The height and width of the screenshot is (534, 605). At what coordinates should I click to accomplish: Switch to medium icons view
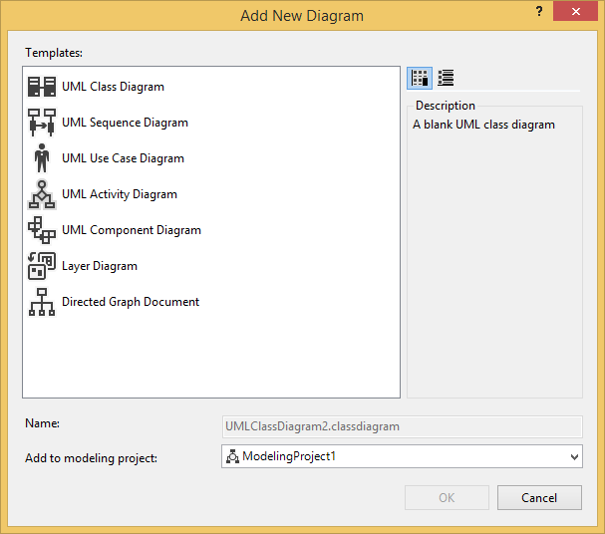420,79
